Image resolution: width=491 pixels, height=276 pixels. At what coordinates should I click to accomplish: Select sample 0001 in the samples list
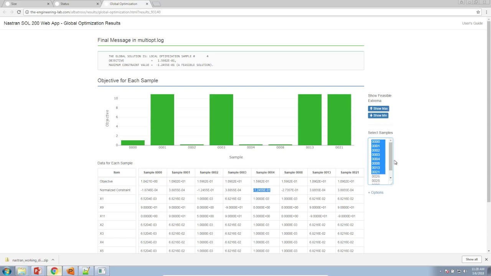pyautogui.click(x=378, y=146)
